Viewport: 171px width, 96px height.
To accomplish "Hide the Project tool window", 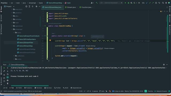I will [x=40, y=6].
